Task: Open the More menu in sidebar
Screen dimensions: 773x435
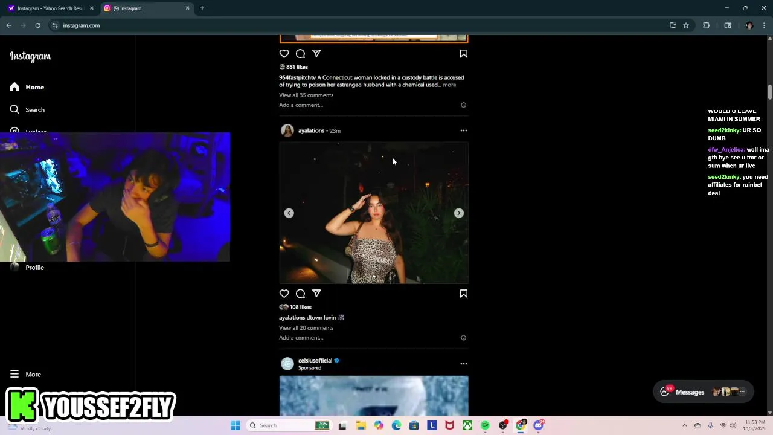Action: click(x=25, y=375)
